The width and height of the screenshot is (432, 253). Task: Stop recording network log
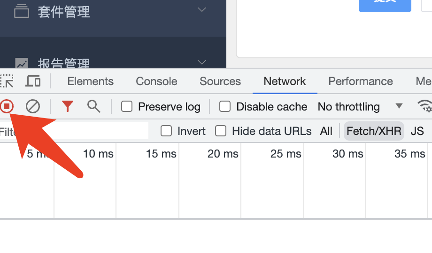(7, 106)
